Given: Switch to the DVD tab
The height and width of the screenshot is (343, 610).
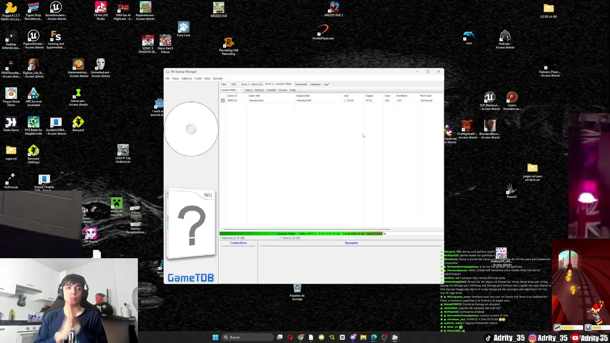Looking at the screenshot, I should [234, 84].
